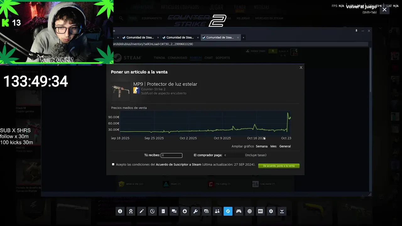Image resolution: width=402 pixels, height=226 pixels.
Task: Click the collapse toolbar down-arrow icon
Action: (x=282, y=211)
